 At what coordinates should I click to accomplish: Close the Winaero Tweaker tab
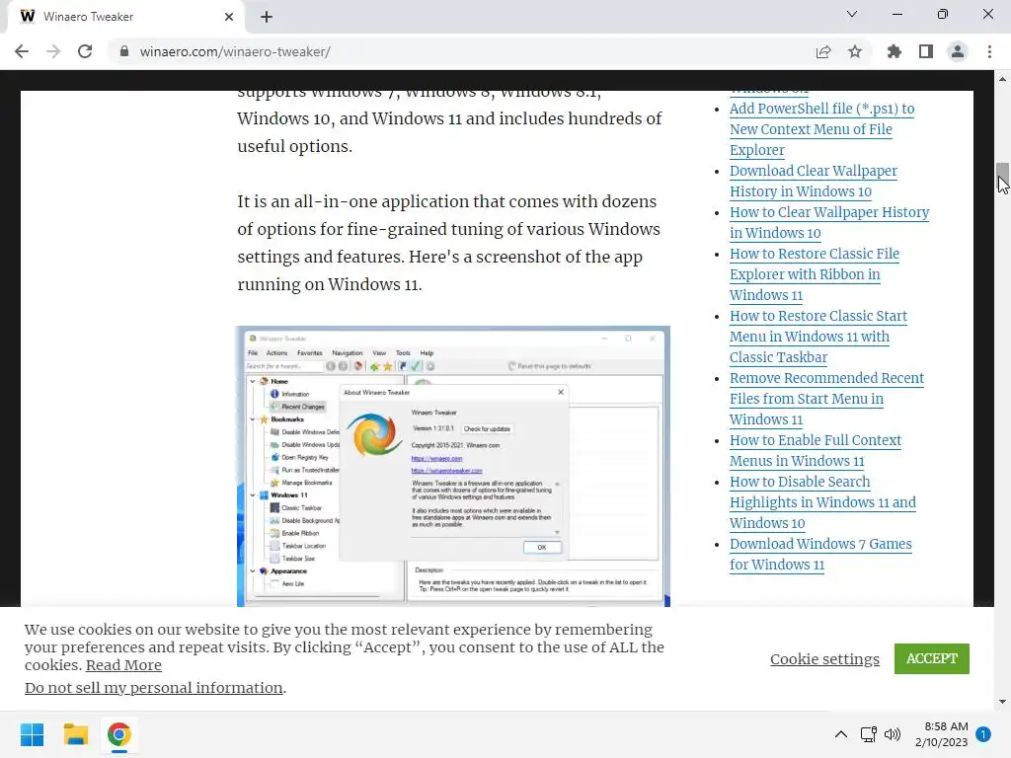pos(228,17)
